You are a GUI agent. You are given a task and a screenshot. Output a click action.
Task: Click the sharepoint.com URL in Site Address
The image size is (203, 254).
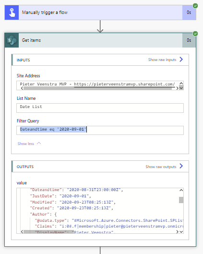[x=124, y=84]
